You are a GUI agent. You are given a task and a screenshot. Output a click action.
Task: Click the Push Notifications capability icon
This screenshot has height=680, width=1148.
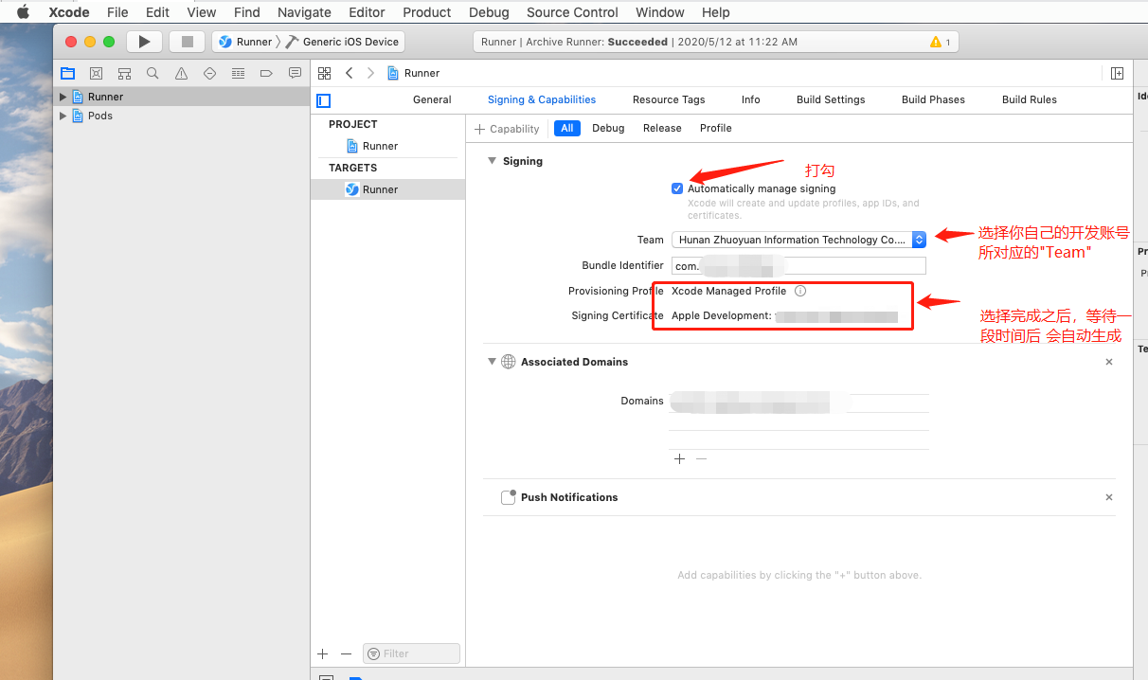(x=509, y=497)
